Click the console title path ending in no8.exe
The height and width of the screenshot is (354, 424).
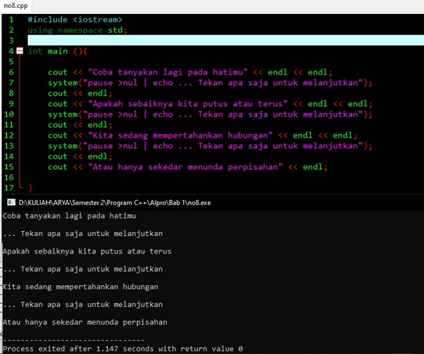[x=115, y=203]
